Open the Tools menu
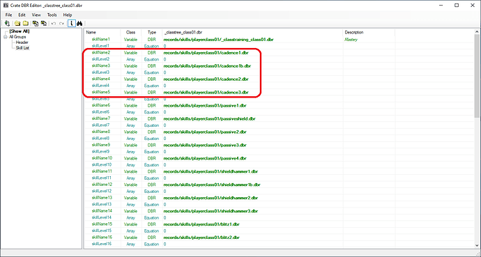The width and height of the screenshot is (481, 257). pos(52,15)
